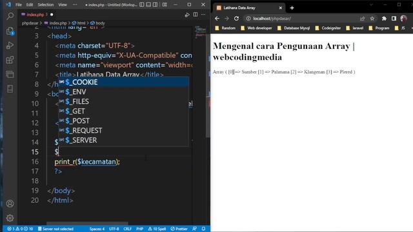This screenshot has height=232, width=413.
Task: Open the Manage gear in VS Code
Action: coord(10,218)
